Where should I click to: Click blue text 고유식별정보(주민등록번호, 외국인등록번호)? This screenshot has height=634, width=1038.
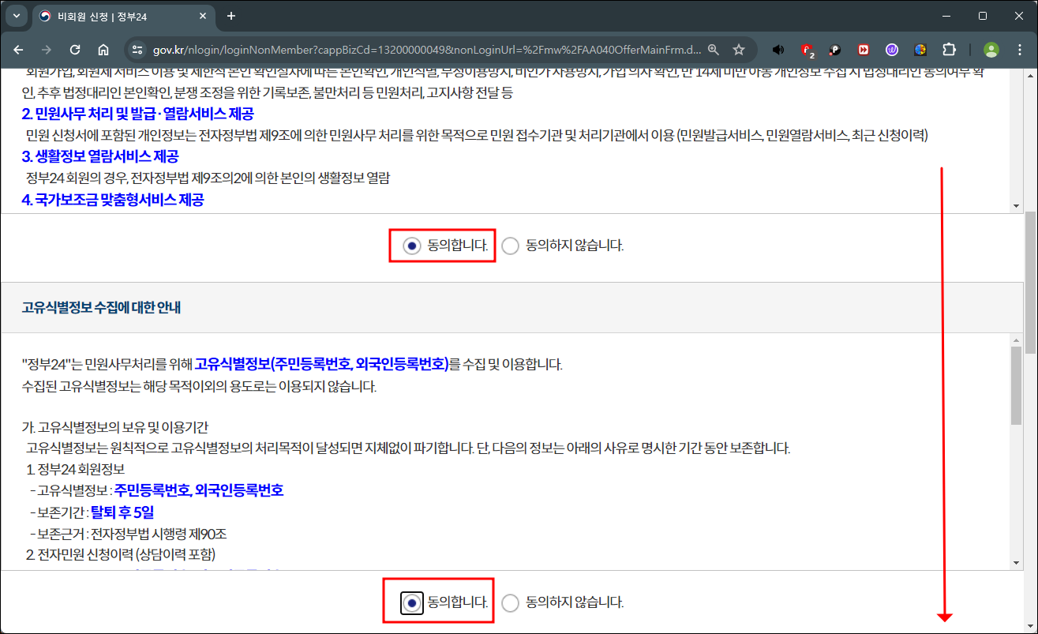pos(321,364)
